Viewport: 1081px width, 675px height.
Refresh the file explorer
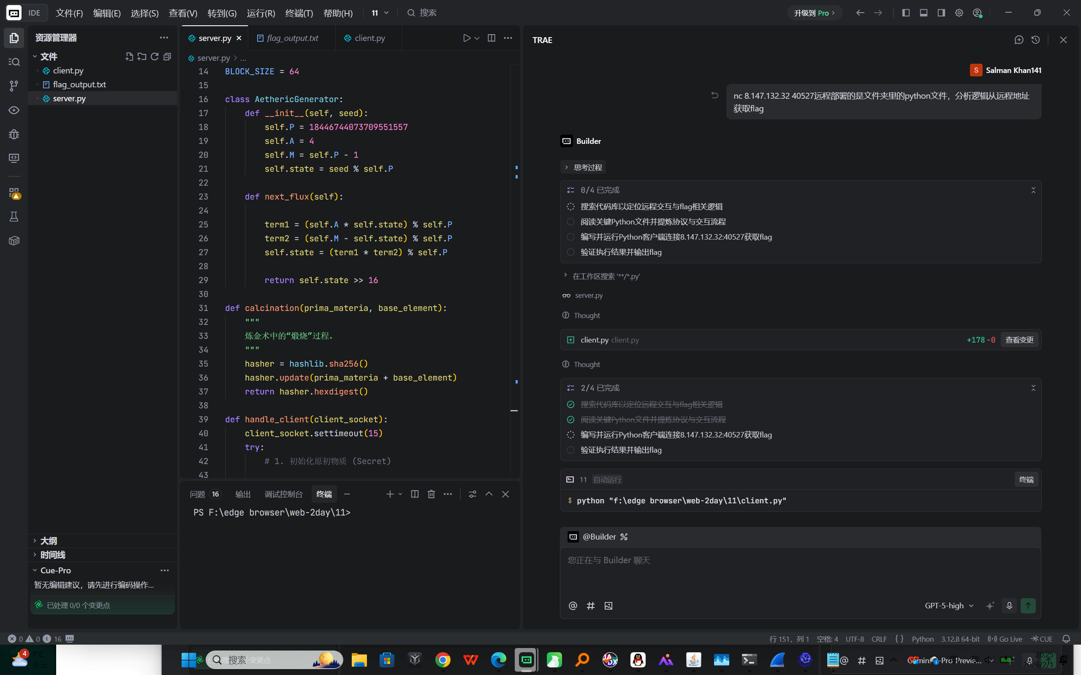pyautogui.click(x=155, y=57)
